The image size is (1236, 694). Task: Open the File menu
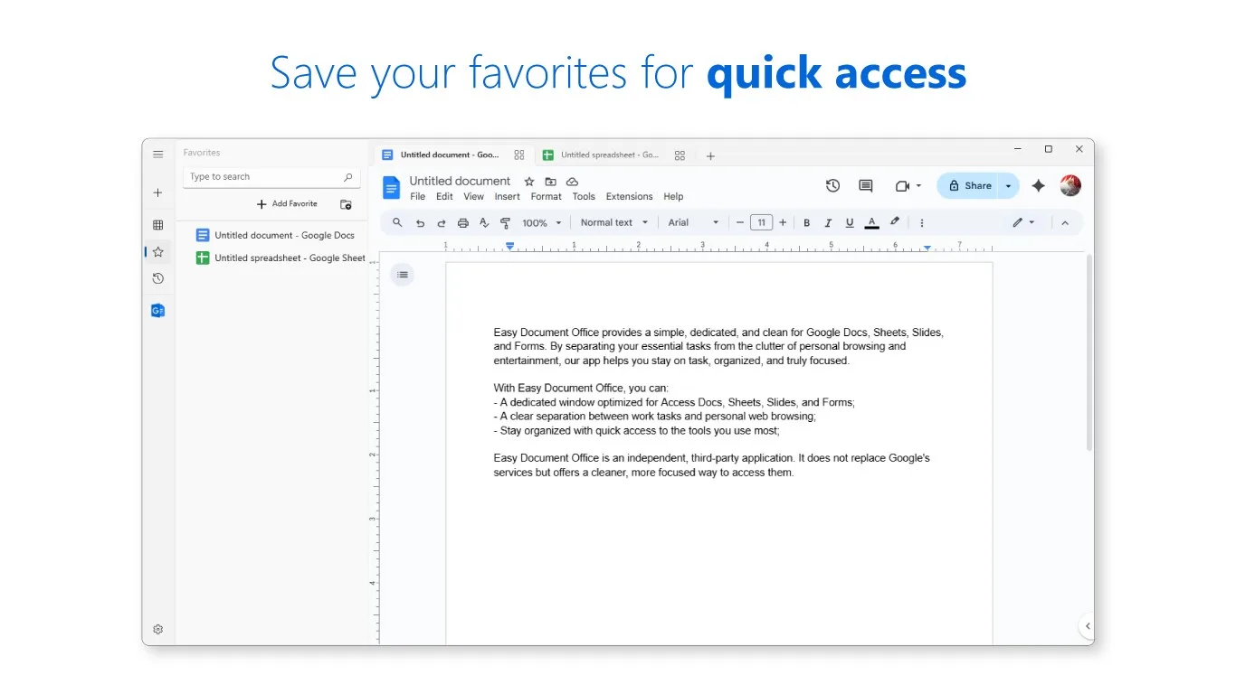[417, 196]
